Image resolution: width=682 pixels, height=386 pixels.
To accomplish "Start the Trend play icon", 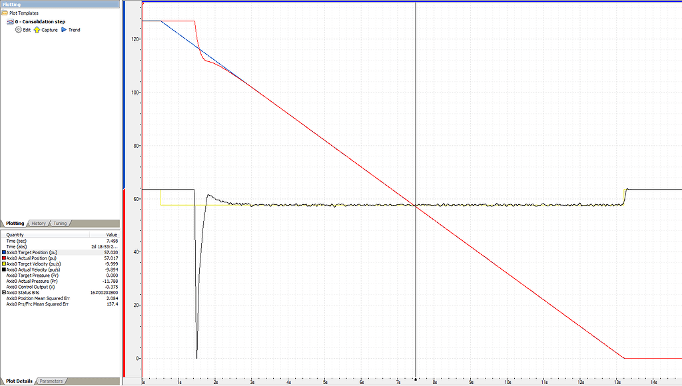I will (x=64, y=30).
